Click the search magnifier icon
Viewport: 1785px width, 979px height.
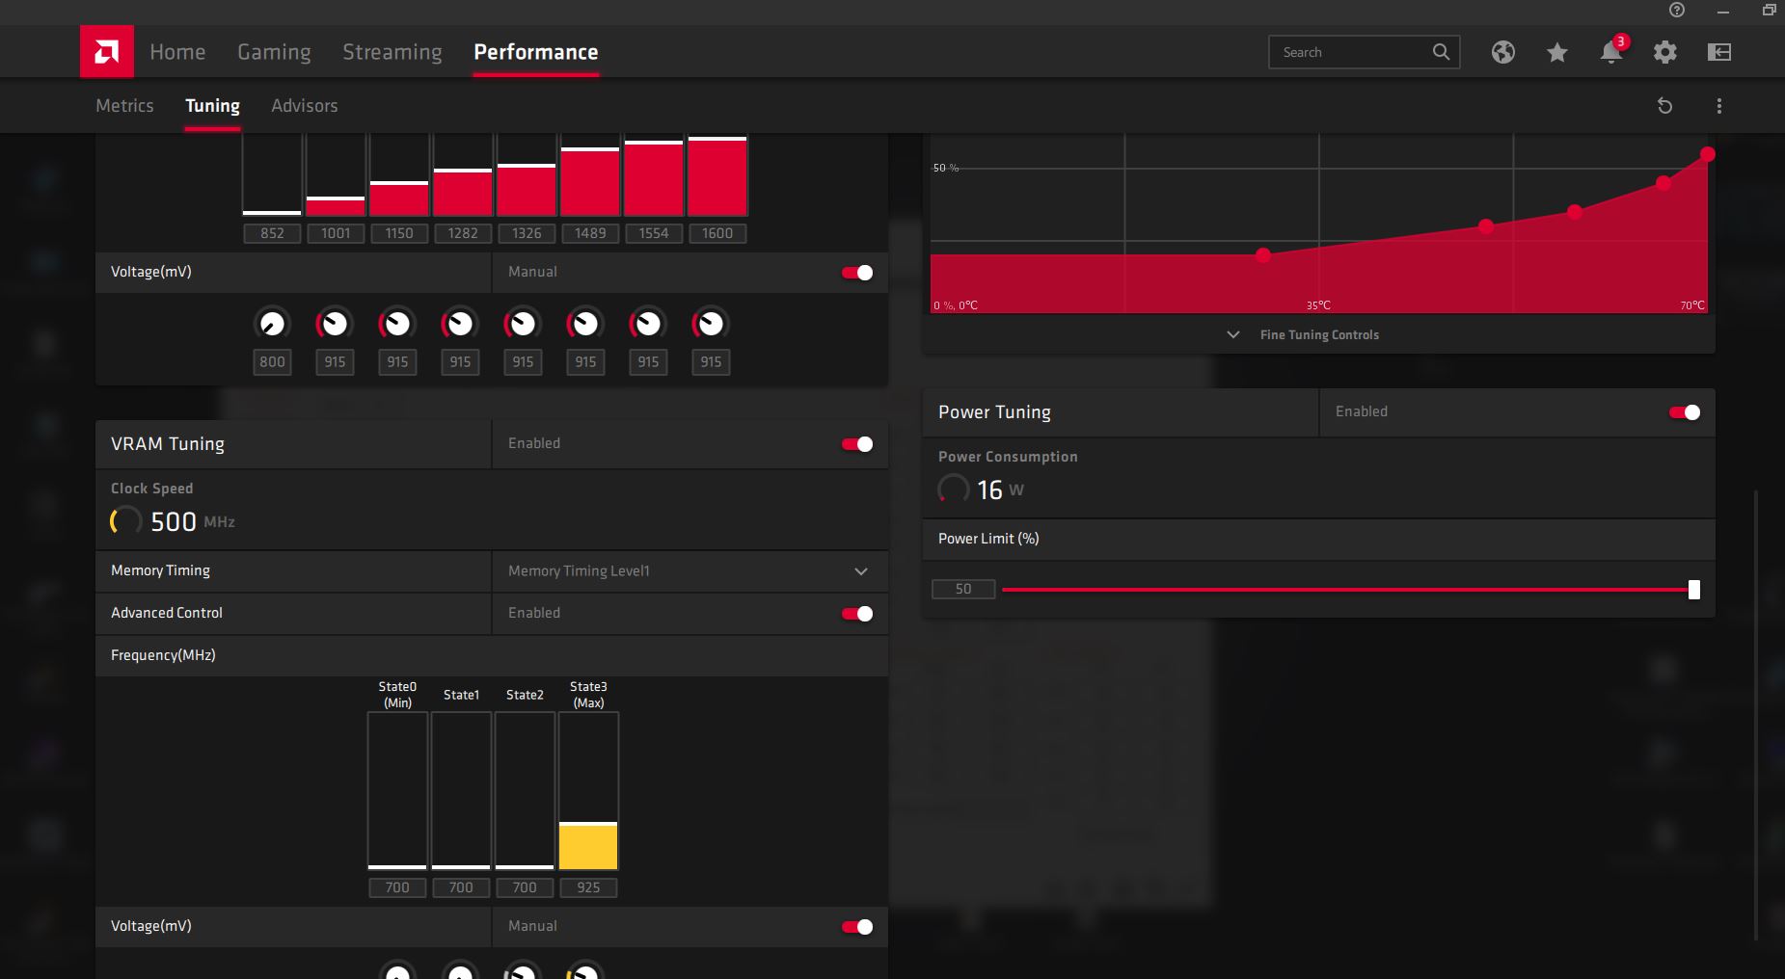pos(1441,52)
